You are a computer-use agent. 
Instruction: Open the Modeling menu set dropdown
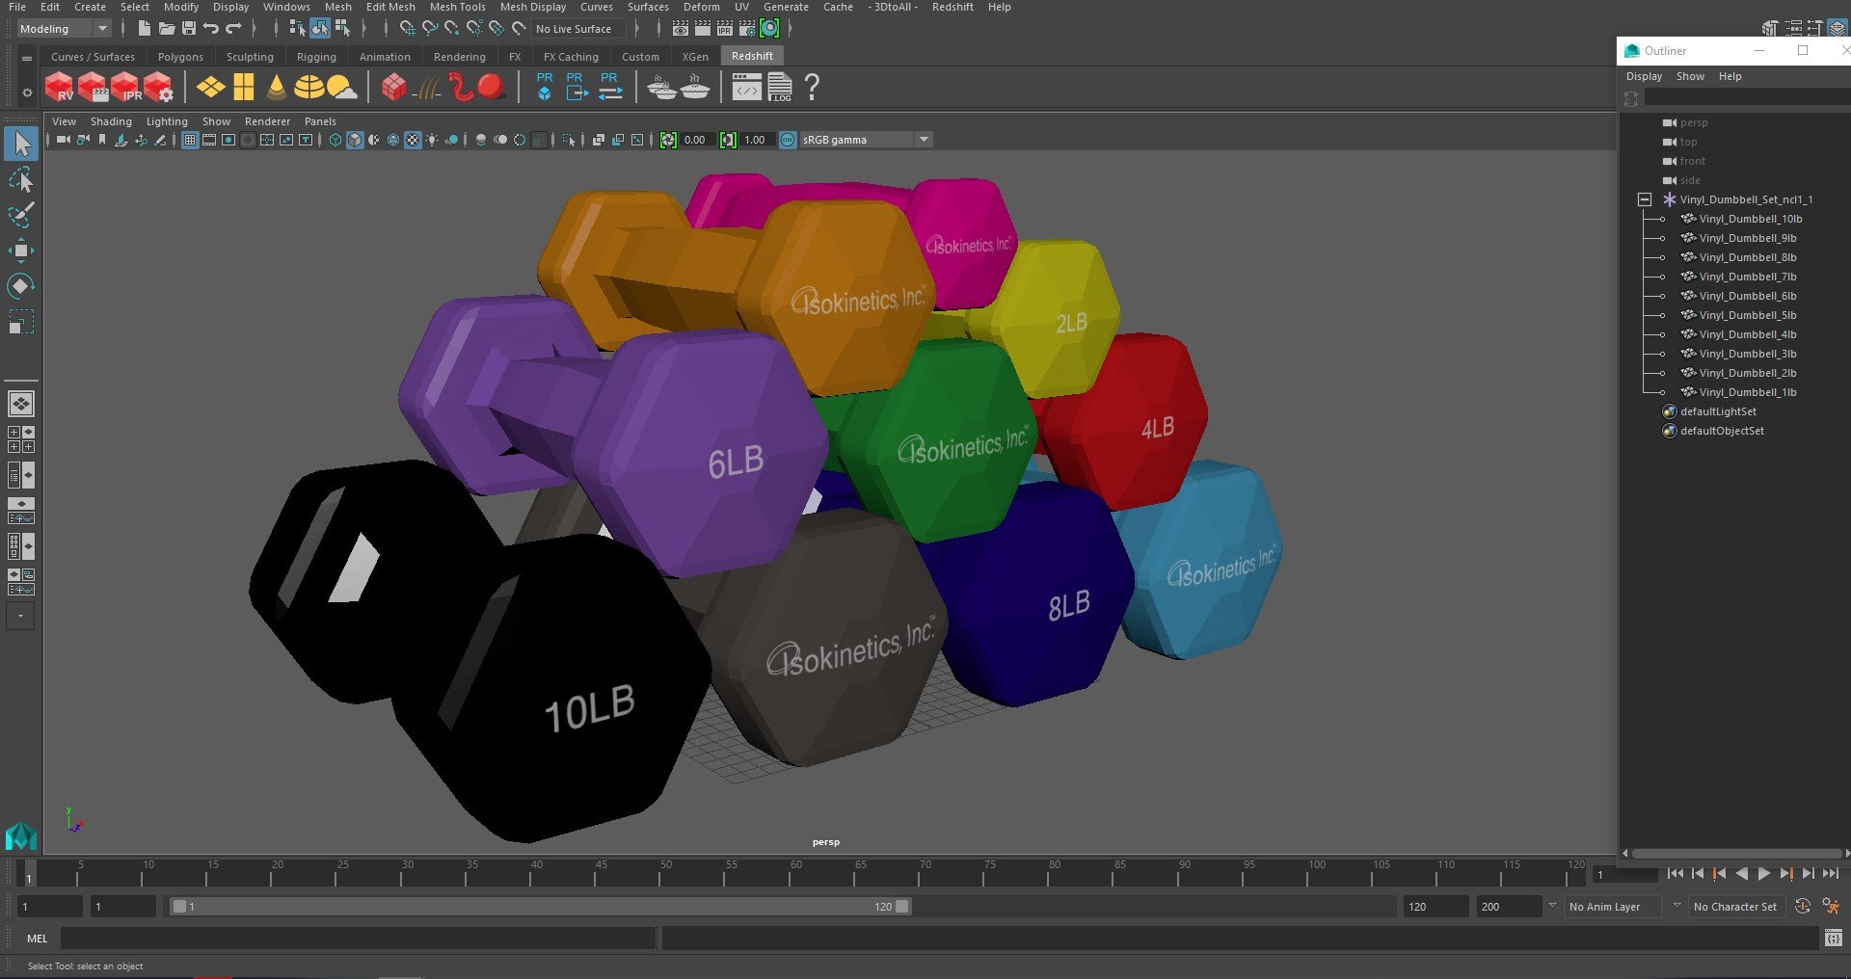pyautogui.click(x=65, y=29)
